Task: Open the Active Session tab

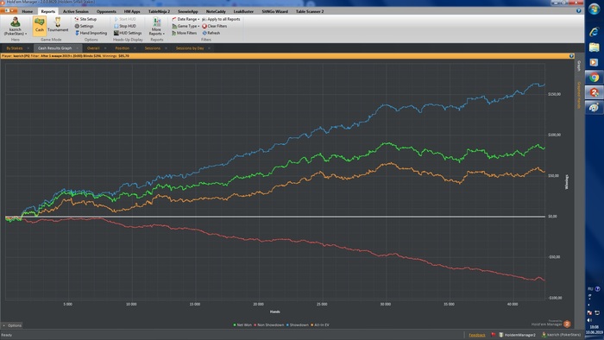Action: [x=76, y=11]
